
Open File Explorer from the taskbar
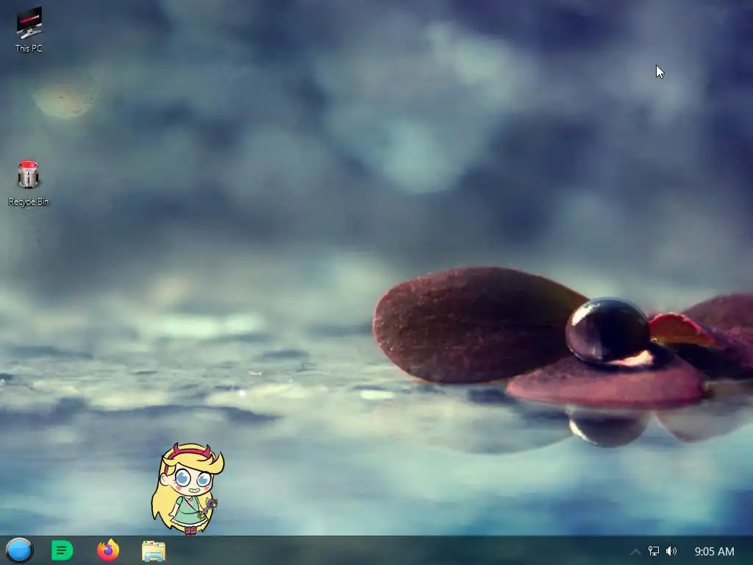(154, 551)
